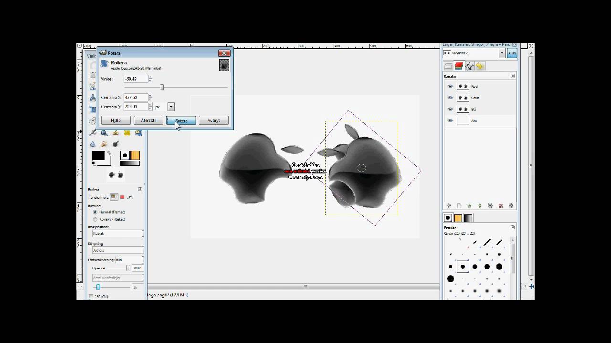Switch to the Channels tab icon

[x=459, y=66]
